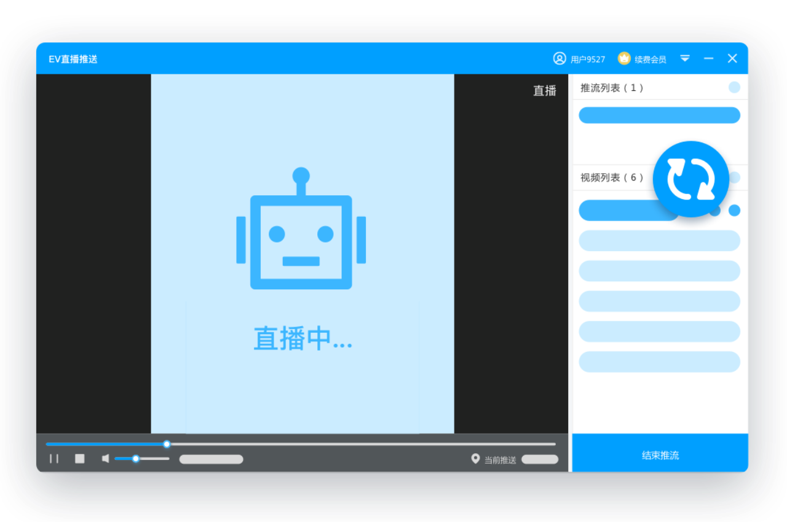Stop playback using the stop icon
Viewport: 787px width, 522px height.
(x=79, y=459)
